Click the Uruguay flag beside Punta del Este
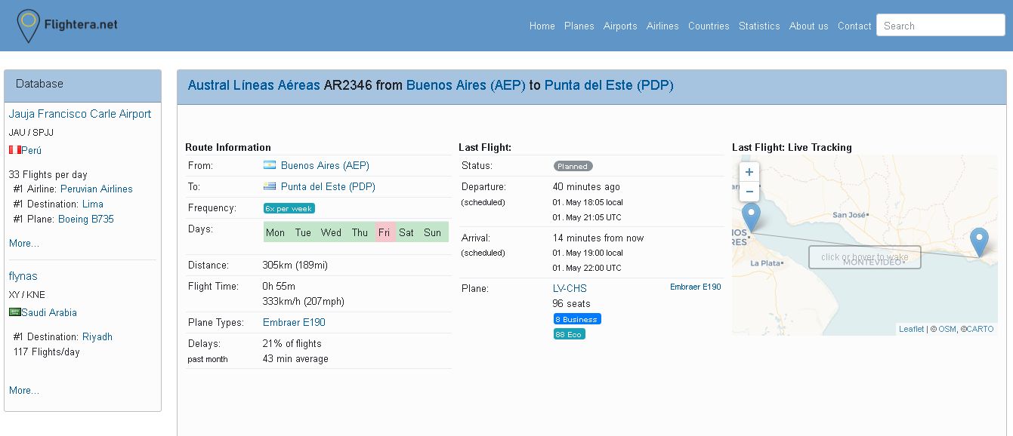 [270, 186]
